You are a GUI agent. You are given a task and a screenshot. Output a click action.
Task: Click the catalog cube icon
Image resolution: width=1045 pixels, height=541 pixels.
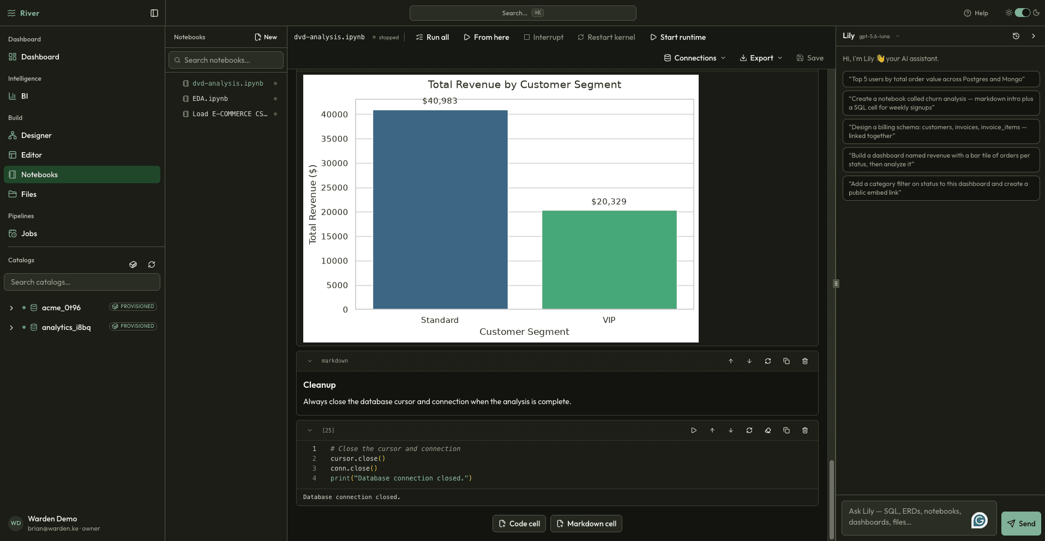(x=133, y=265)
